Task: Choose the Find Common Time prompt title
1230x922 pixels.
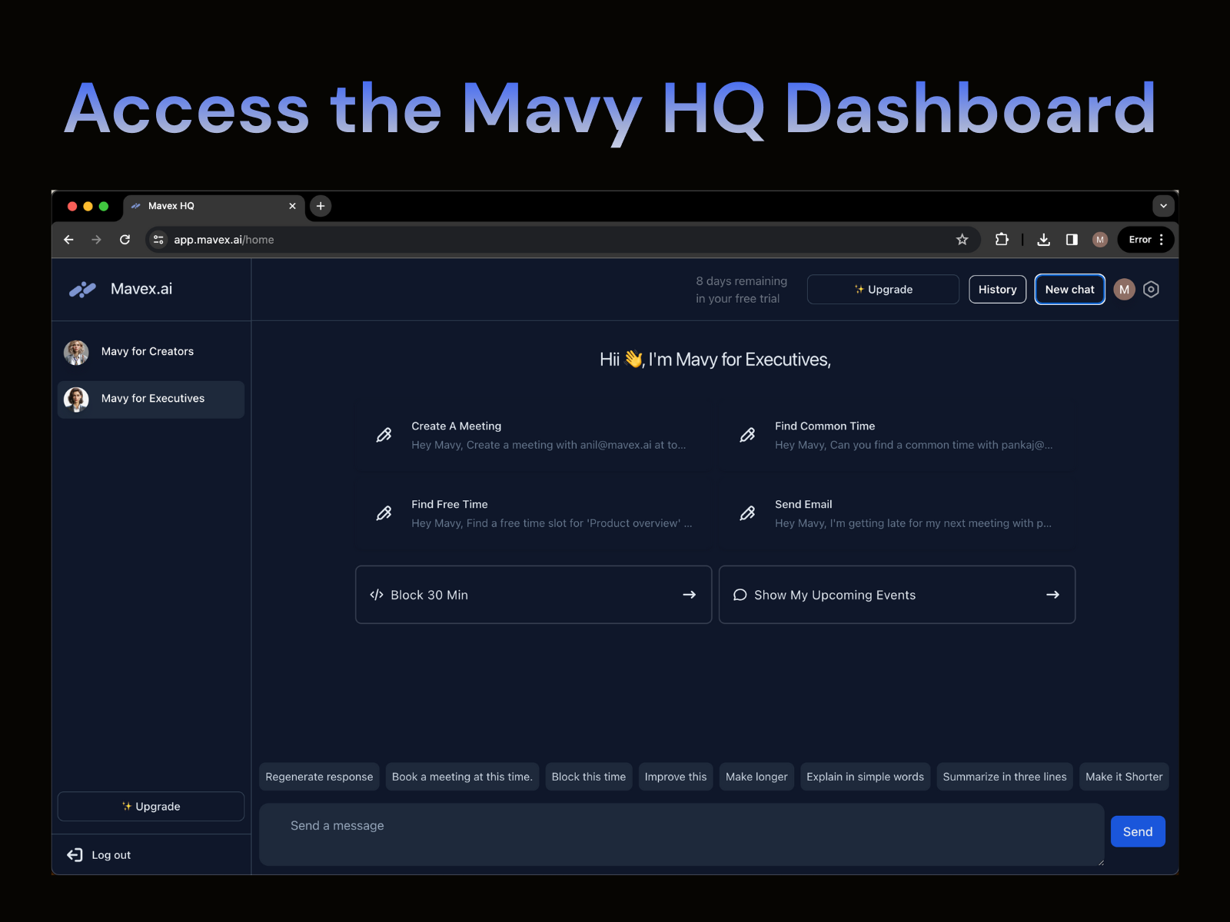Action: point(825,426)
